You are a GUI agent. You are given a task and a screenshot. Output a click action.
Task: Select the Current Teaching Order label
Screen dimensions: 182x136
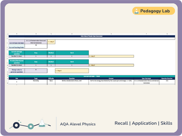[x=17, y=46]
